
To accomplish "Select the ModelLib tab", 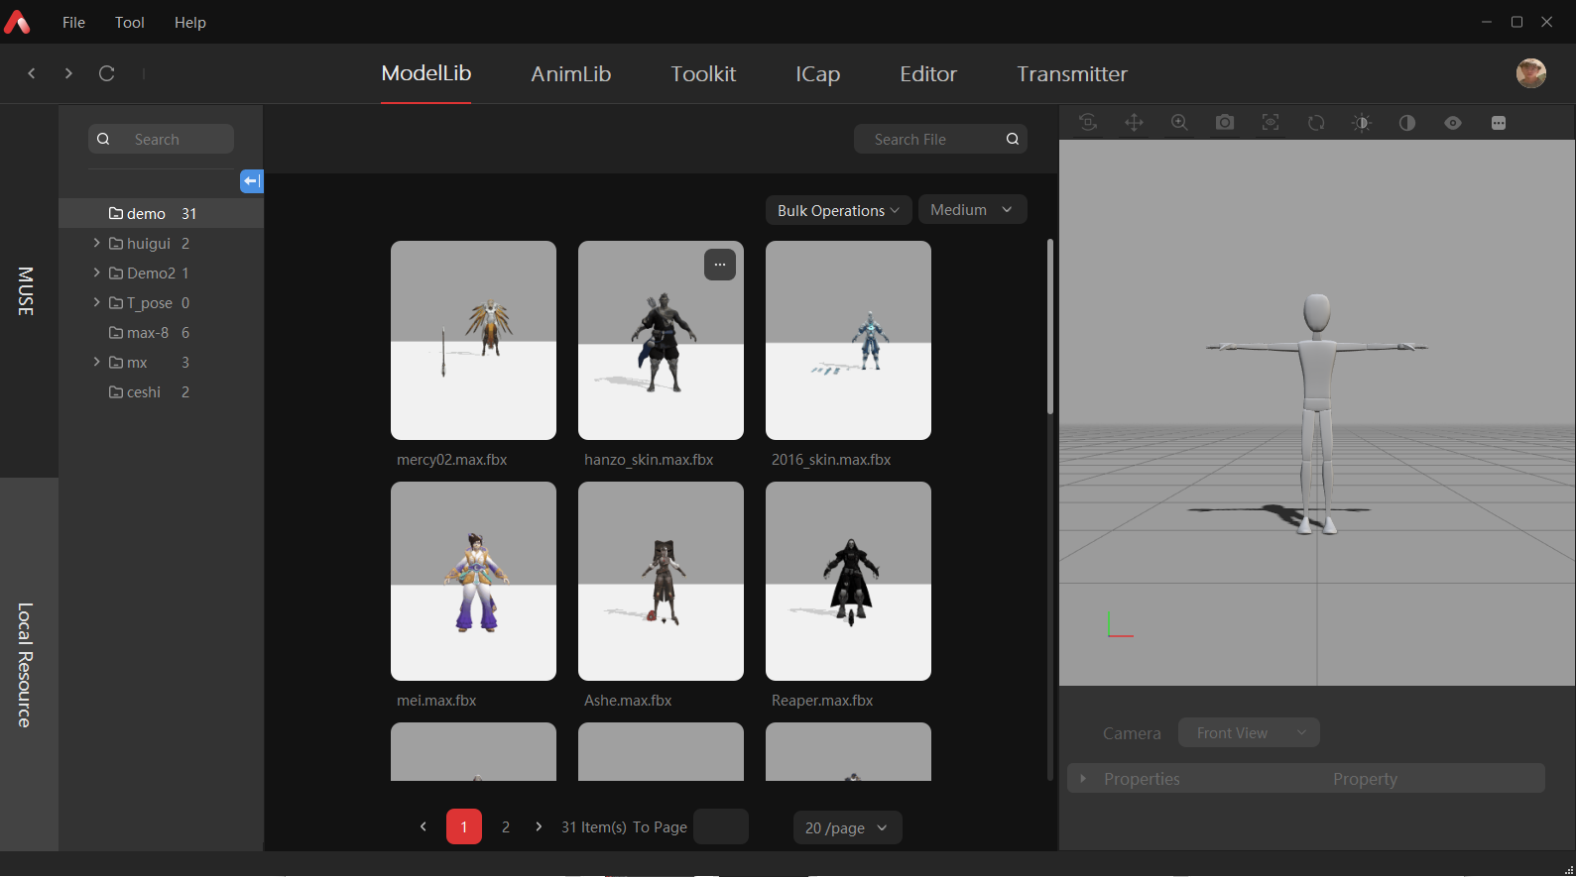I will click(426, 73).
